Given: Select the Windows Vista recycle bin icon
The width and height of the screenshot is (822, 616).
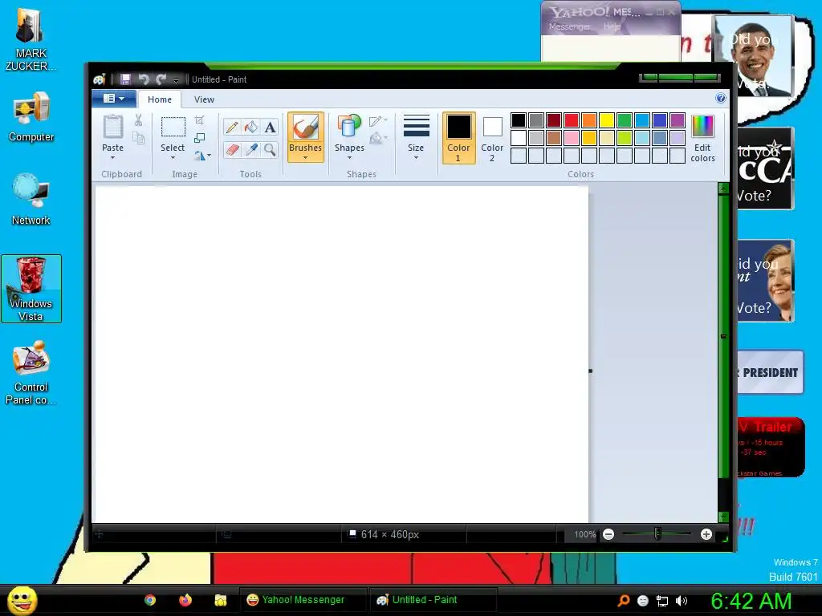Looking at the screenshot, I should pyautogui.click(x=31, y=289).
